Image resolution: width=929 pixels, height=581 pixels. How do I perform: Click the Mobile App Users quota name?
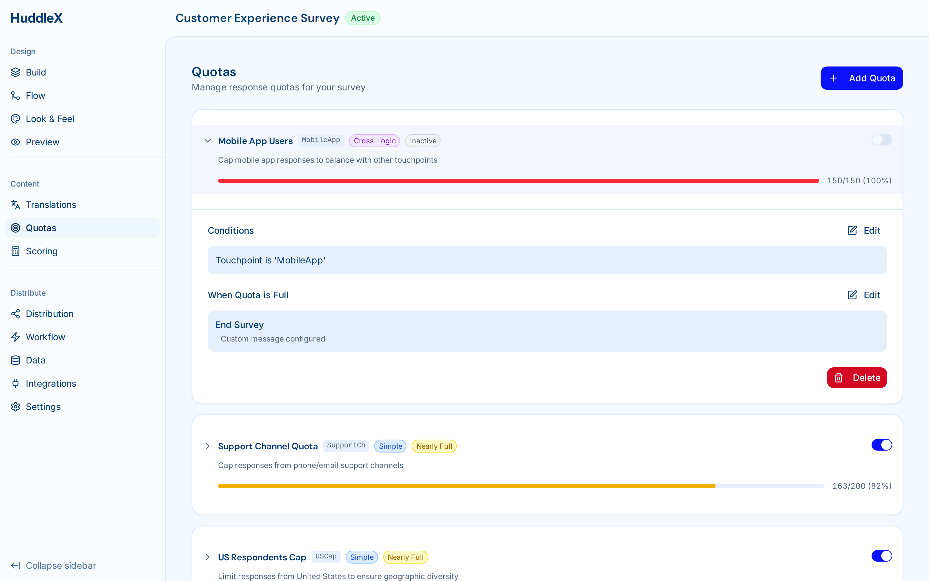point(255,141)
